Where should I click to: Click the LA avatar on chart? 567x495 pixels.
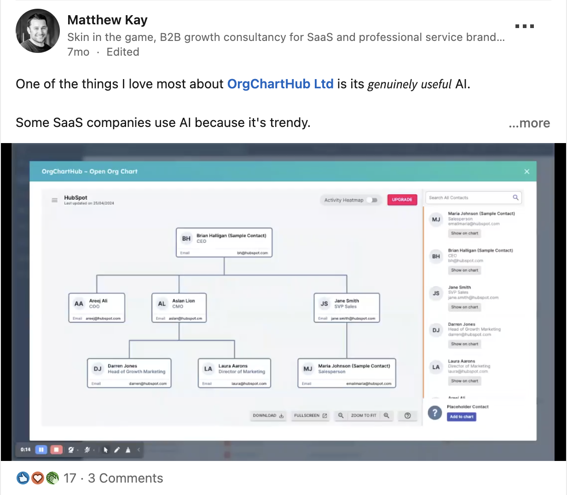pos(208,369)
